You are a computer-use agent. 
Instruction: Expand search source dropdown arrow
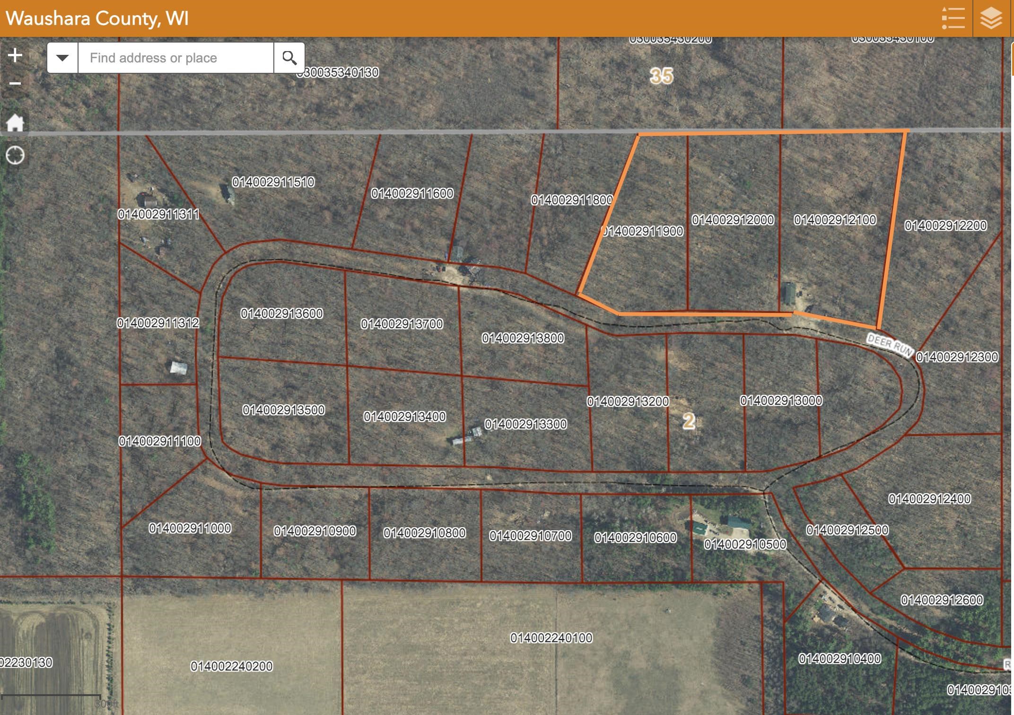point(62,58)
